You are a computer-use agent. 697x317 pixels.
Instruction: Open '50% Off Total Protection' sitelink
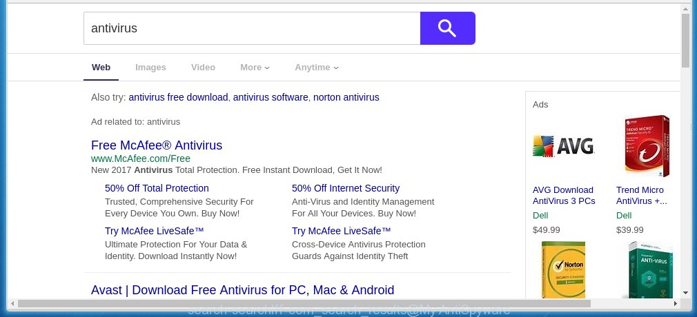(x=157, y=188)
